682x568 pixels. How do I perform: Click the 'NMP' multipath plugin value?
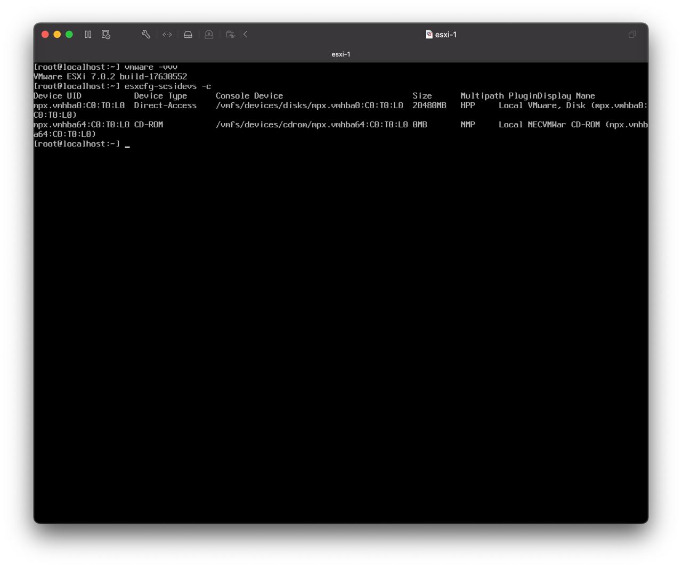tap(468, 125)
